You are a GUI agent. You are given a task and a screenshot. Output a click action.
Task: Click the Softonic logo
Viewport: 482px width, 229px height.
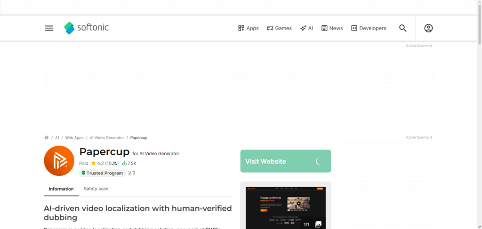pyautogui.click(x=87, y=28)
